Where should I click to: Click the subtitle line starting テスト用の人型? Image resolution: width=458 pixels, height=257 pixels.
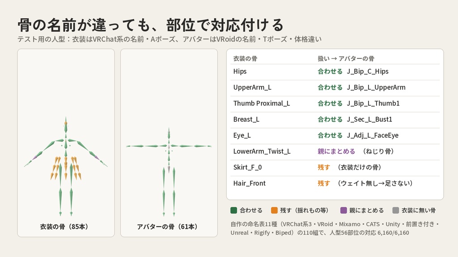click(x=170, y=39)
